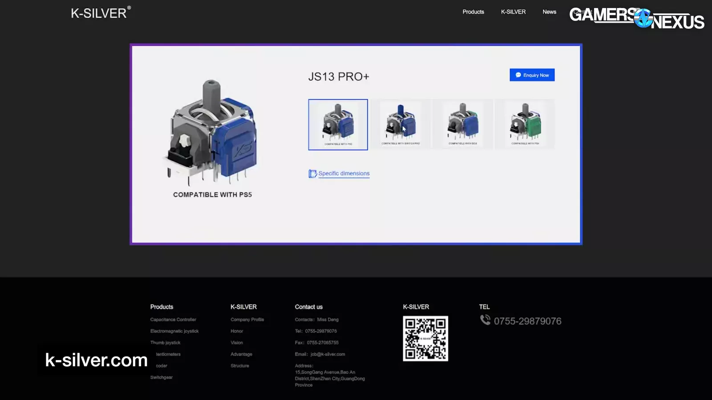
Task: Open the Advantage footer link
Action: pos(242,354)
